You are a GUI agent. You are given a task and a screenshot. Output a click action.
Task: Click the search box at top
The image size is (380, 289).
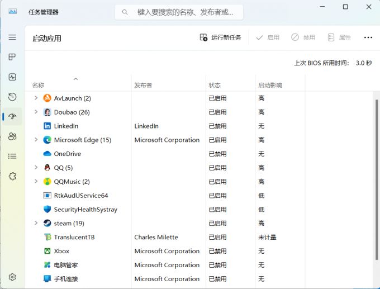pos(179,12)
